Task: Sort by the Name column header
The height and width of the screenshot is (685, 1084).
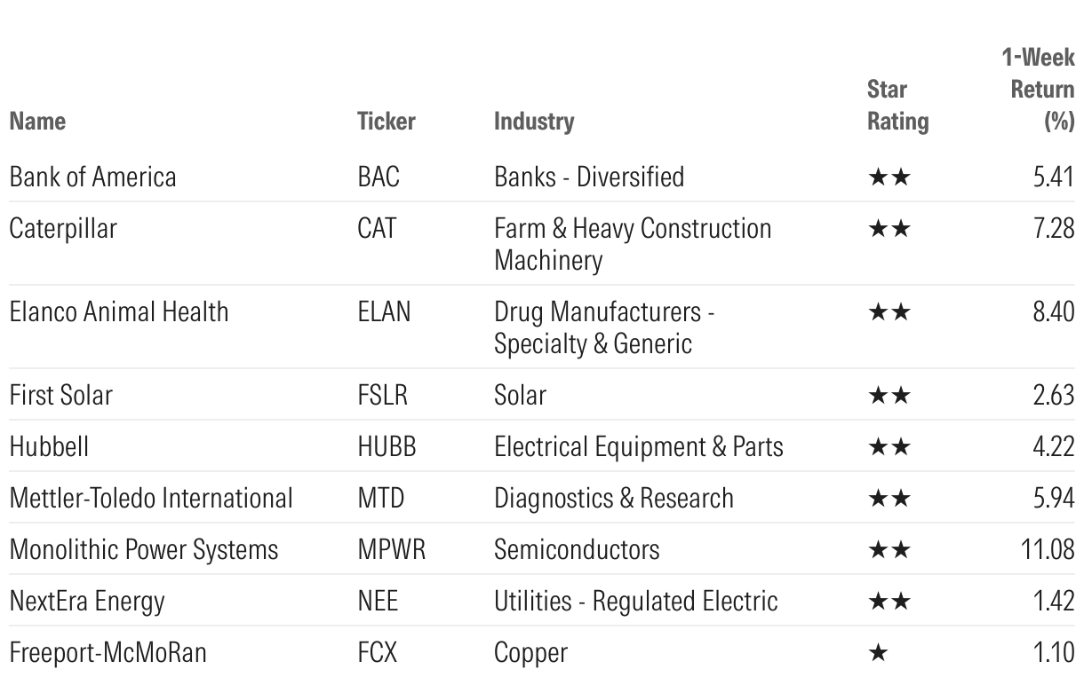Action: [37, 121]
